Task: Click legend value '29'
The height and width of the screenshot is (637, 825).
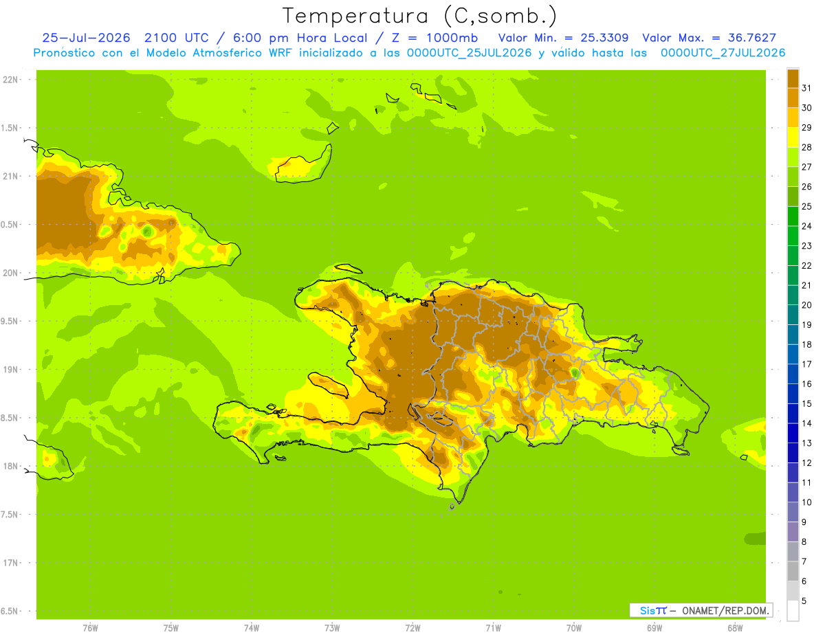Action: [x=807, y=128]
